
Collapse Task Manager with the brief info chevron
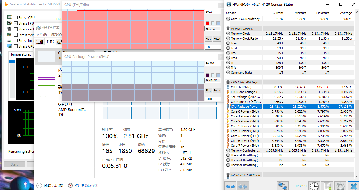39,185
